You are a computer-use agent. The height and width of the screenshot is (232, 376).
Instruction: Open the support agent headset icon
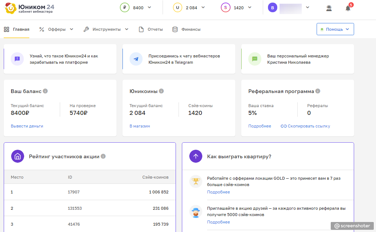tap(329, 8)
